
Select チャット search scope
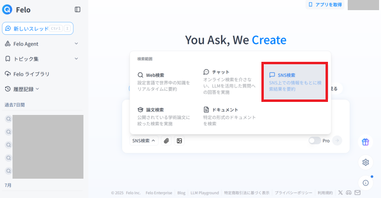pyautogui.click(x=230, y=82)
